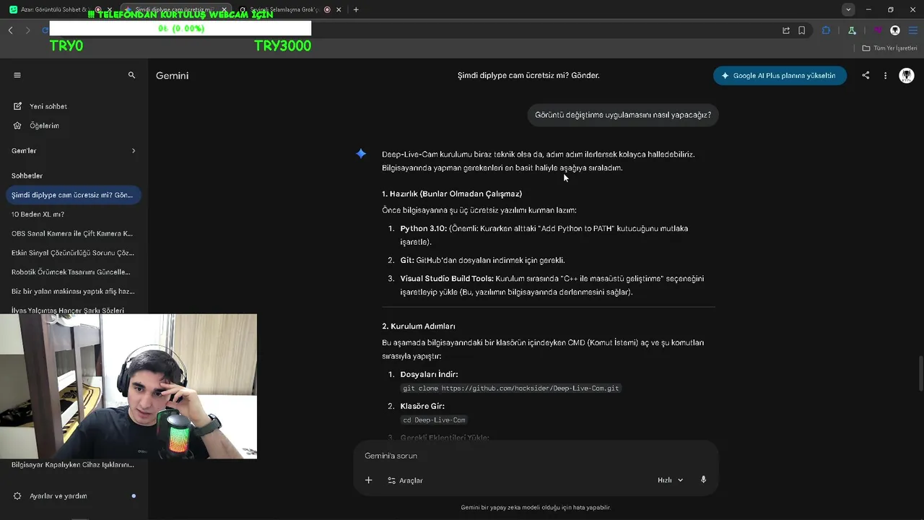Viewport: 924px width, 520px height.
Task: Open a new browser tab
Action: [356, 9]
